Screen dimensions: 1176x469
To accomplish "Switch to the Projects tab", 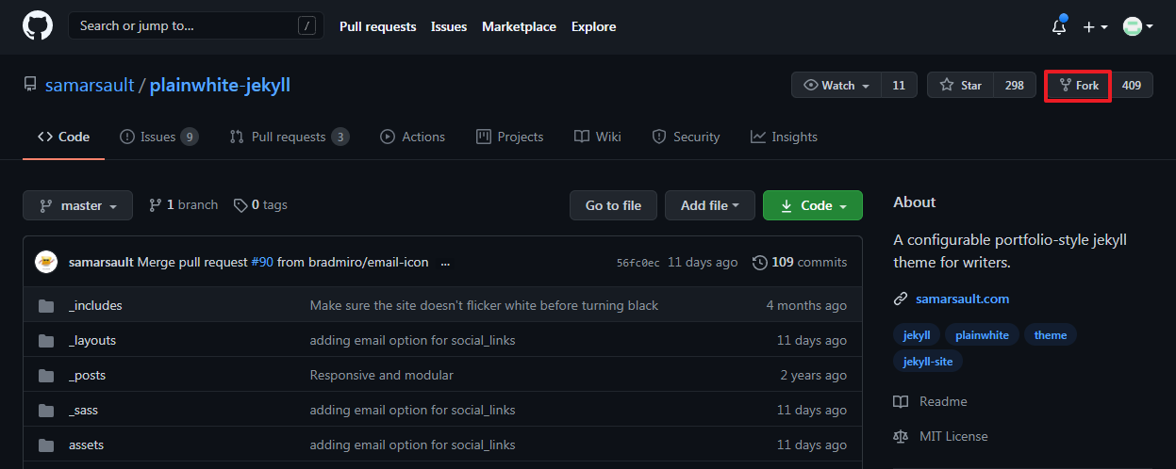I will pyautogui.click(x=509, y=137).
